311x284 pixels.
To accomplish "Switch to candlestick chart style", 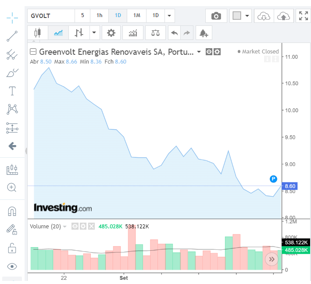I will click(x=37, y=33).
